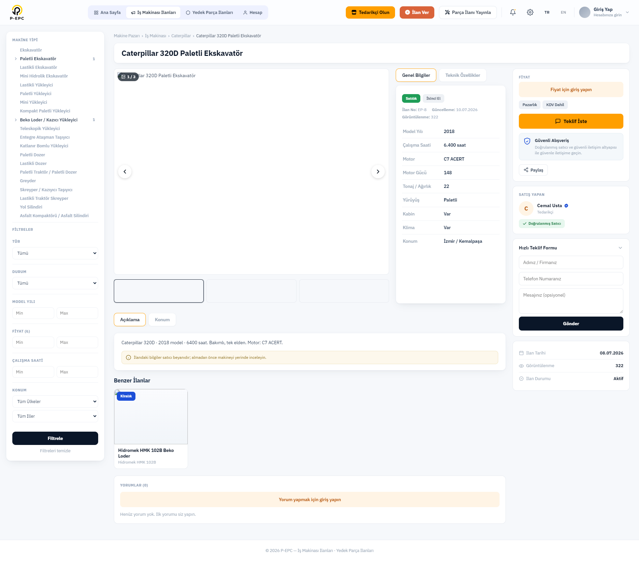The height and width of the screenshot is (561, 639).
Task: Select Paletli Dozer category
Action: click(x=32, y=155)
